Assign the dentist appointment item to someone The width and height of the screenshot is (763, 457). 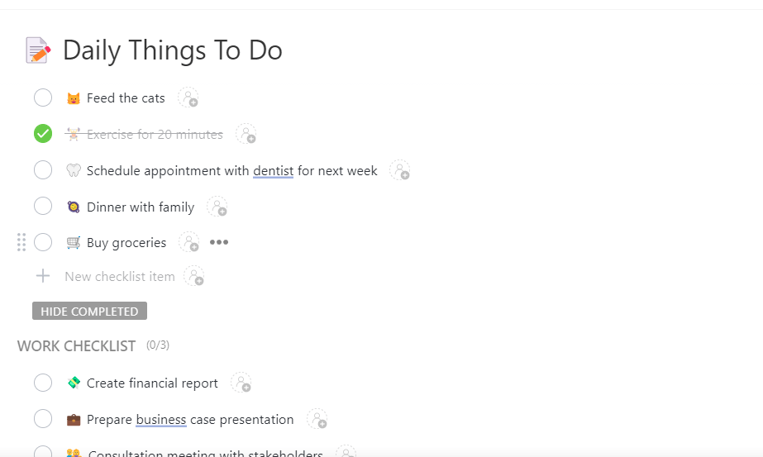(x=400, y=171)
